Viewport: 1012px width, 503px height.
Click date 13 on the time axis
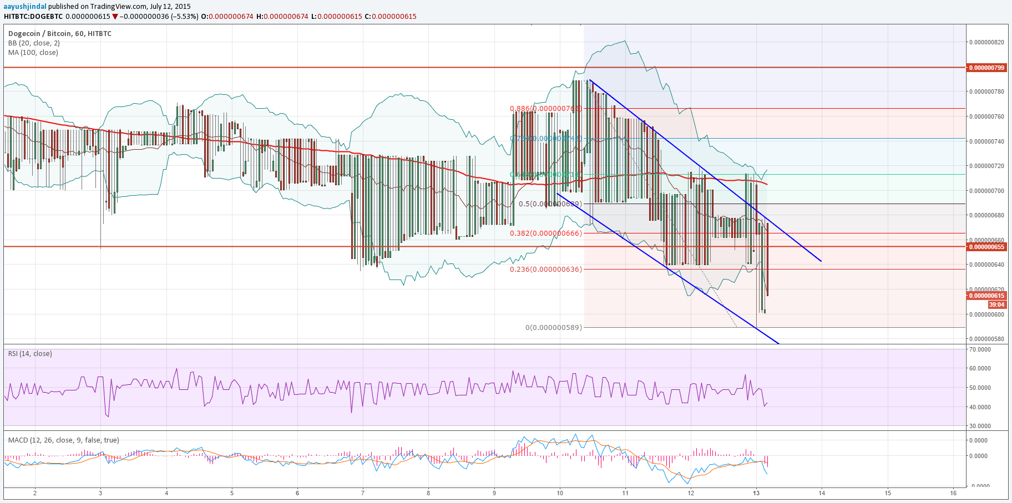pos(756,493)
